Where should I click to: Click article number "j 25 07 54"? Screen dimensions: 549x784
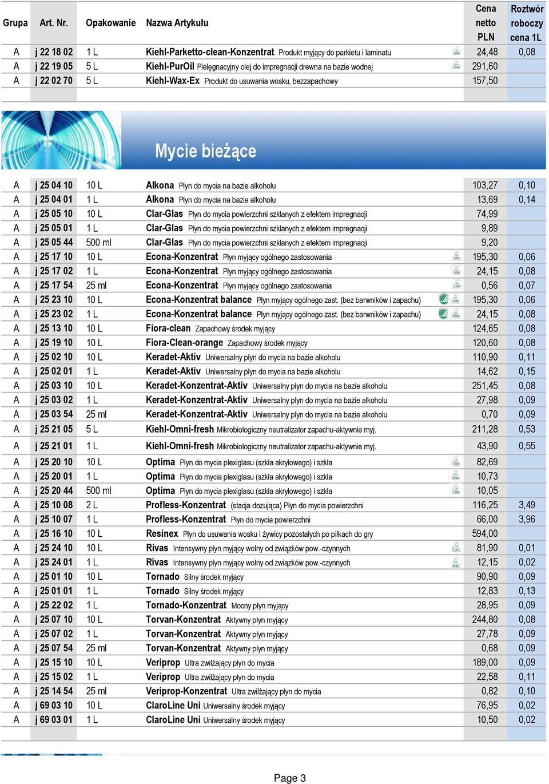pyautogui.click(x=54, y=648)
